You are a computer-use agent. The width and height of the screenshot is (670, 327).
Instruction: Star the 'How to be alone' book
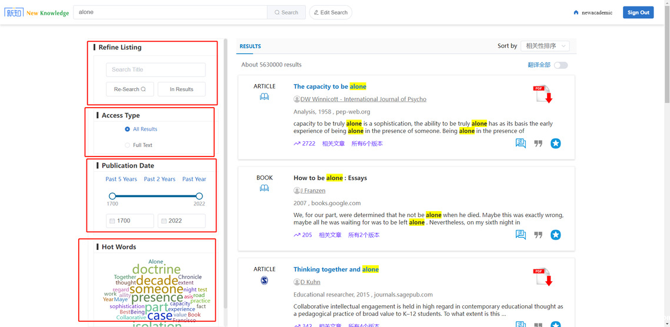pyautogui.click(x=555, y=235)
